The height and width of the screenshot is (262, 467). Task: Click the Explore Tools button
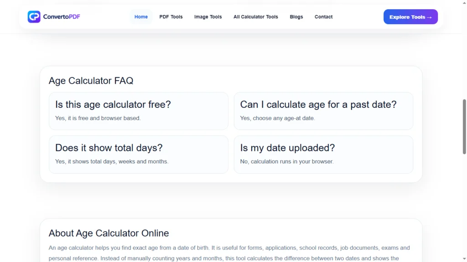pyautogui.click(x=410, y=17)
